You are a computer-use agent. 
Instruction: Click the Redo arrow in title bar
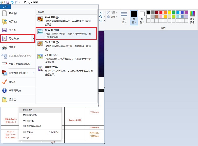[x=16, y=2]
